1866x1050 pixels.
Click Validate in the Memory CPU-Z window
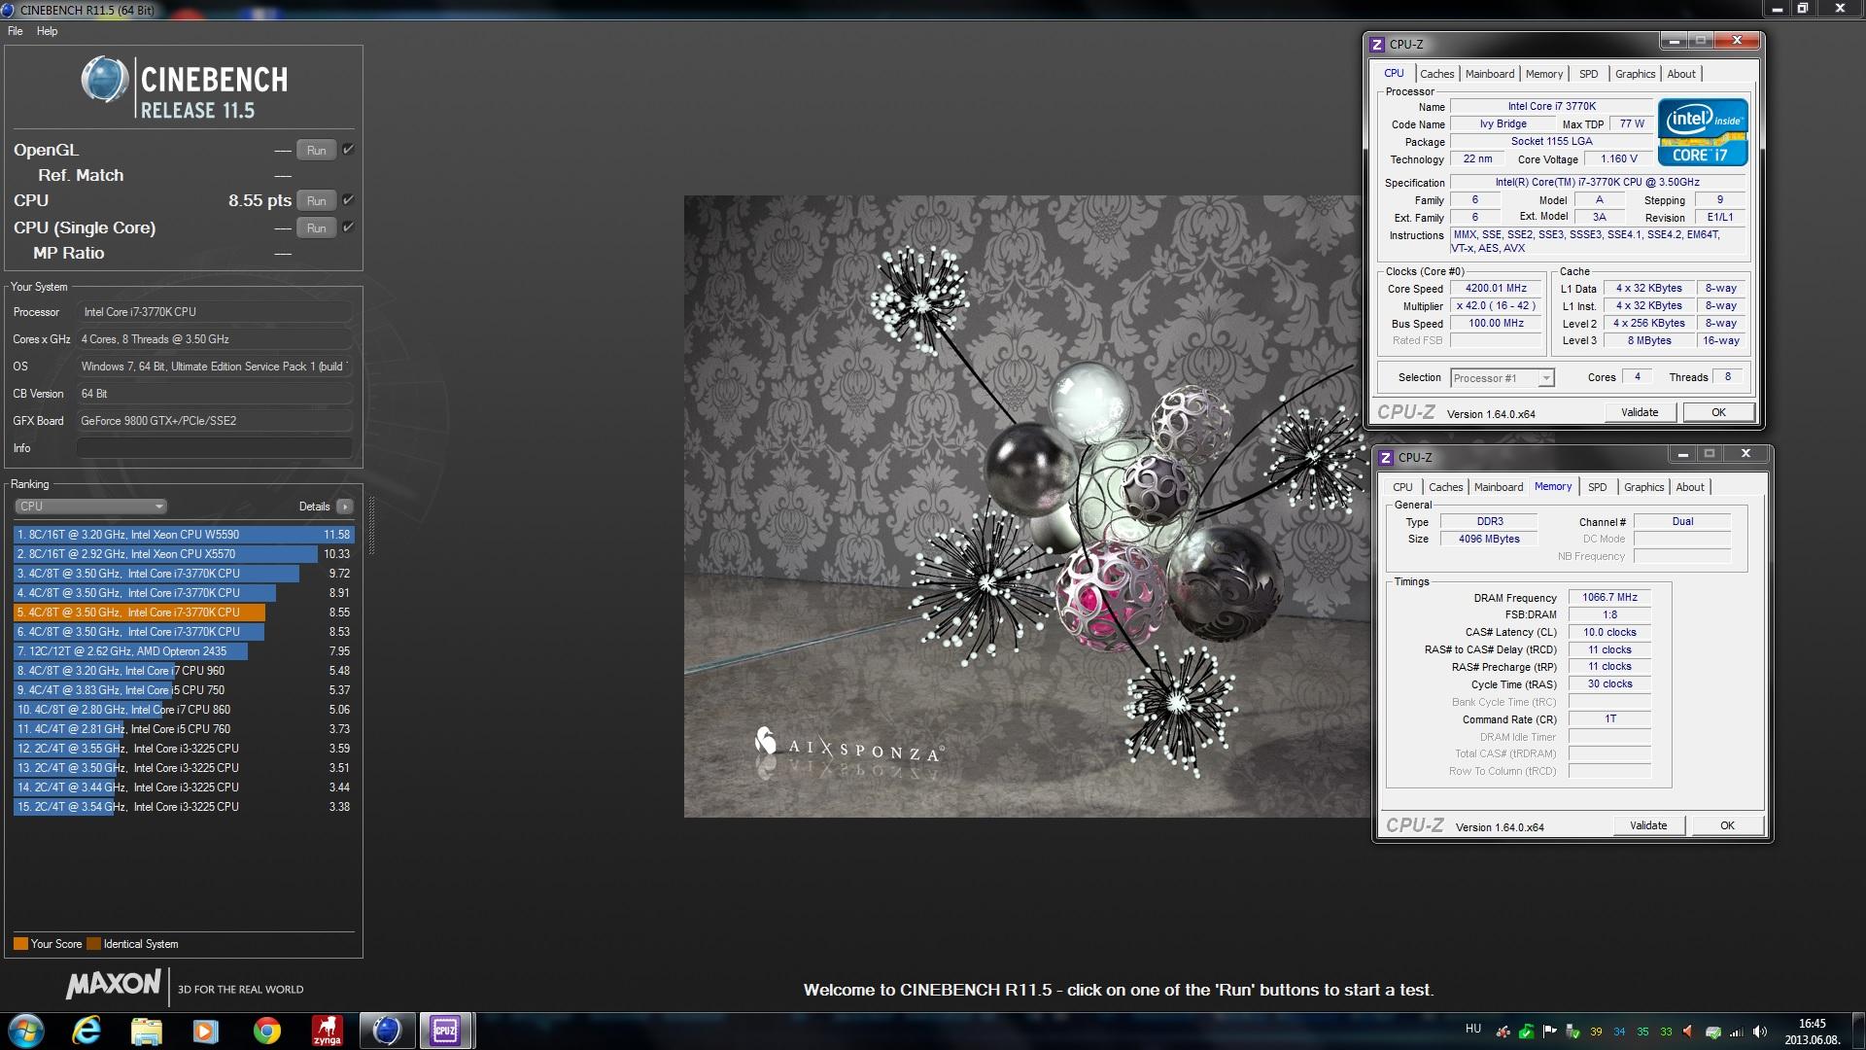(x=1648, y=825)
